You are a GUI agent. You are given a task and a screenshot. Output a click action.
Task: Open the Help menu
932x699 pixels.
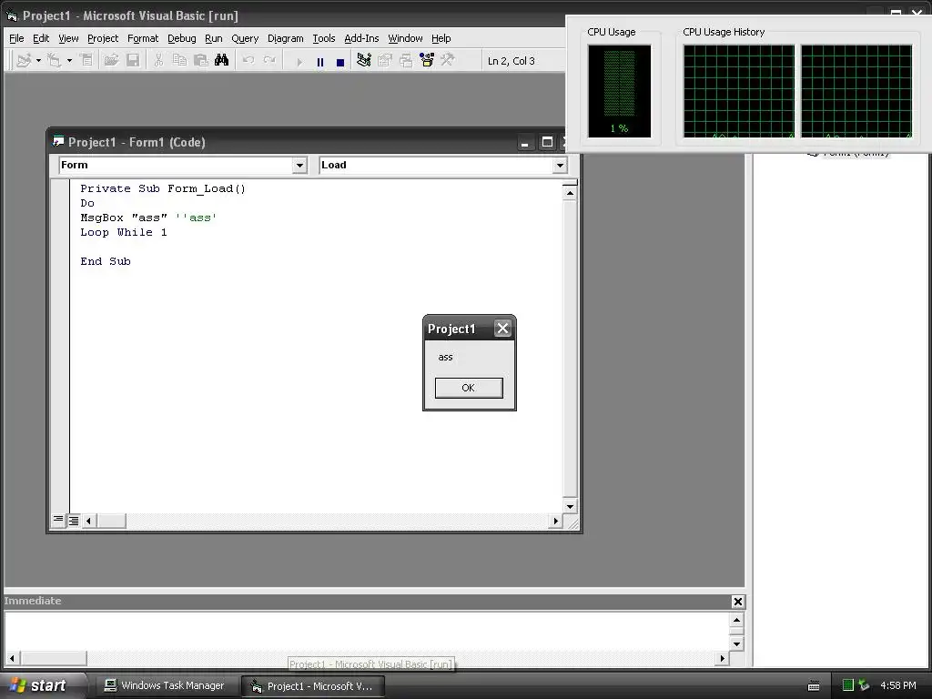(441, 38)
